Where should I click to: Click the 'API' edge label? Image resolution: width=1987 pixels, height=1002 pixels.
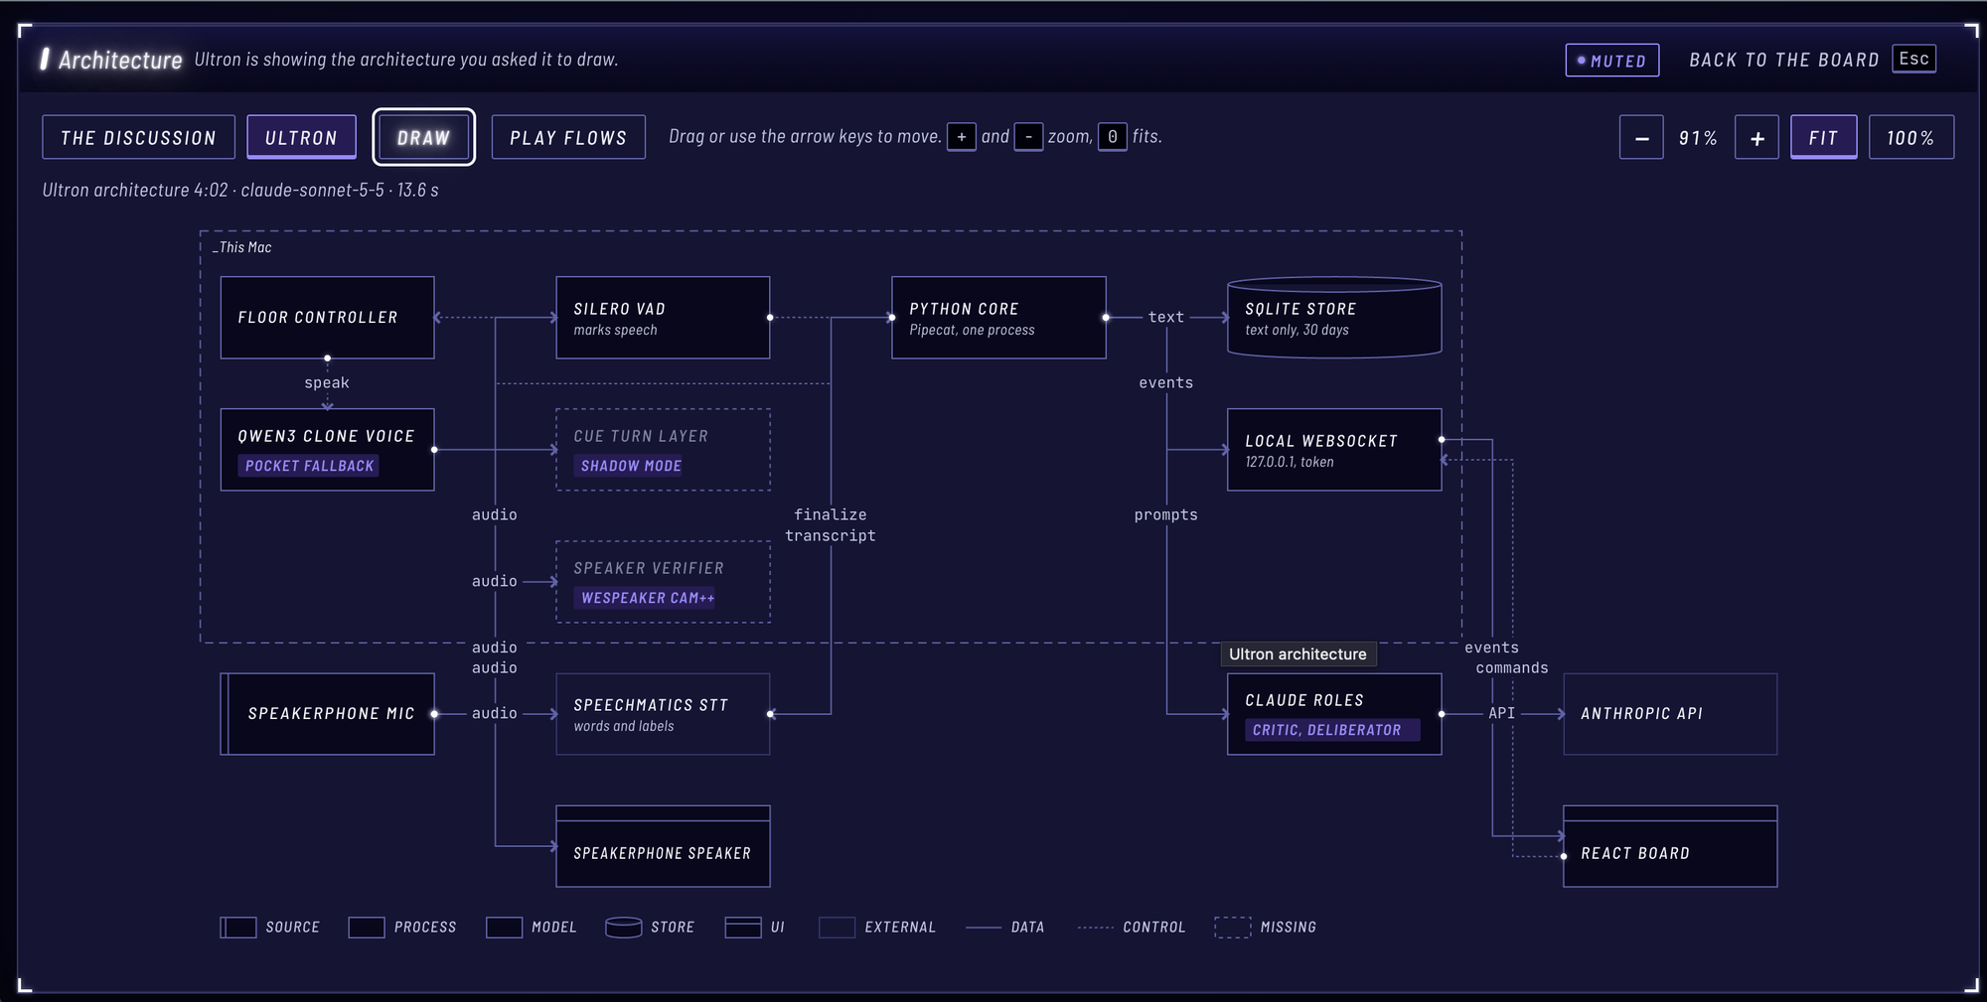[1502, 714]
